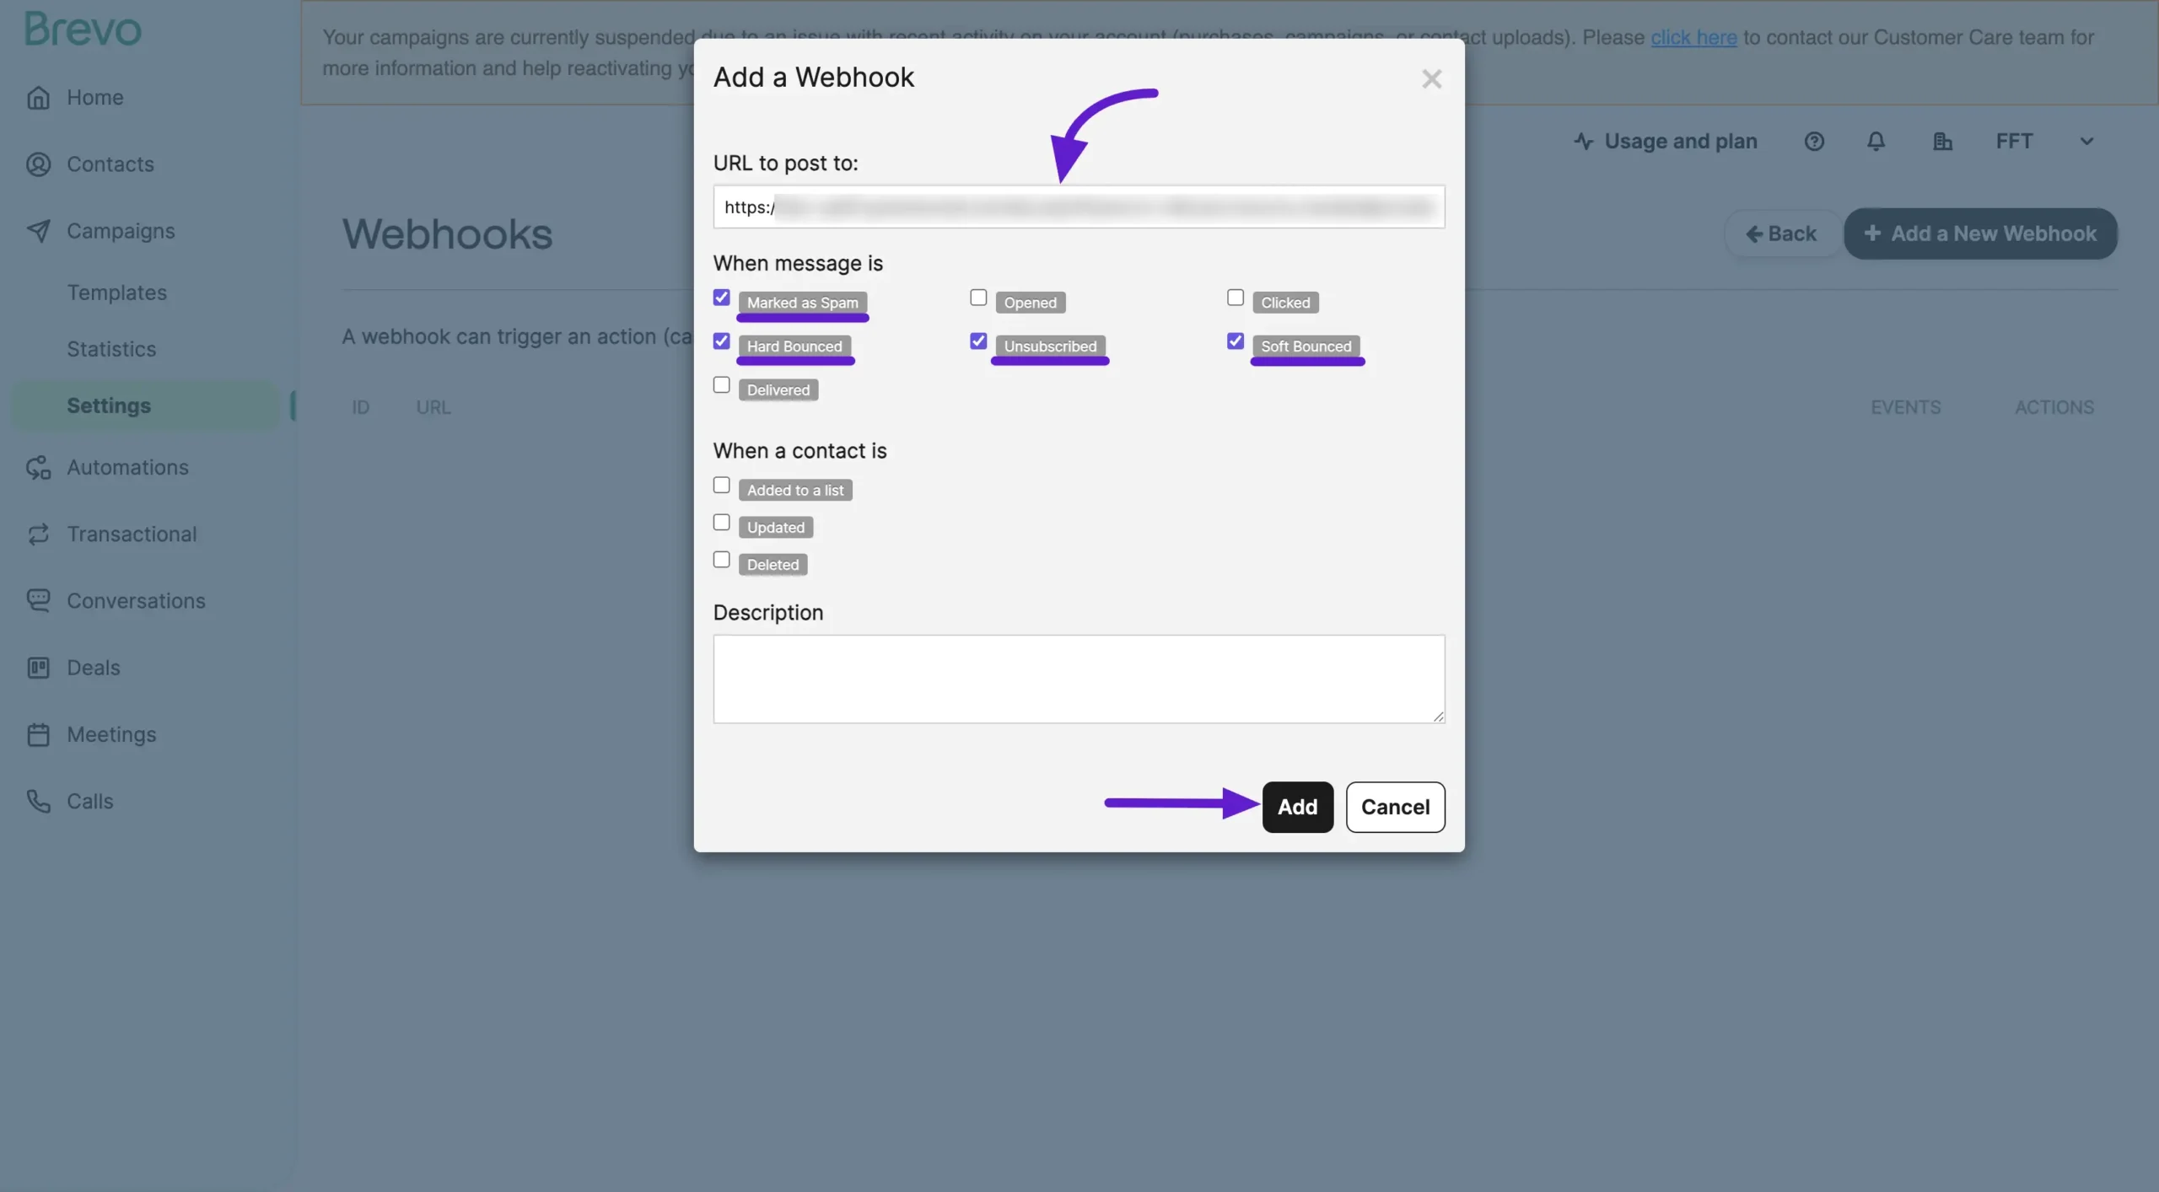2159x1192 pixels.
Task: Toggle the Delivered checkbox
Action: point(720,384)
